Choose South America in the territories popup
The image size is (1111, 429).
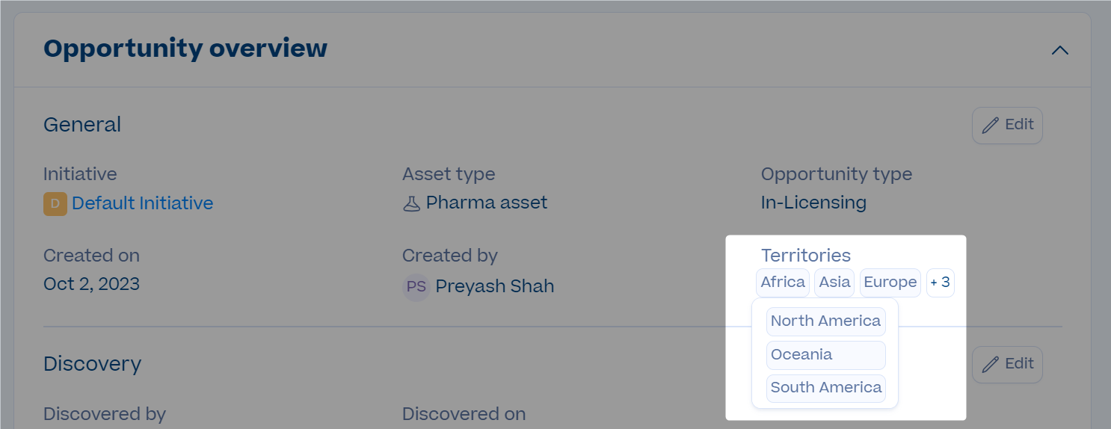[x=826, y=388]
